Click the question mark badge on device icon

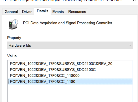pos(15,22)
